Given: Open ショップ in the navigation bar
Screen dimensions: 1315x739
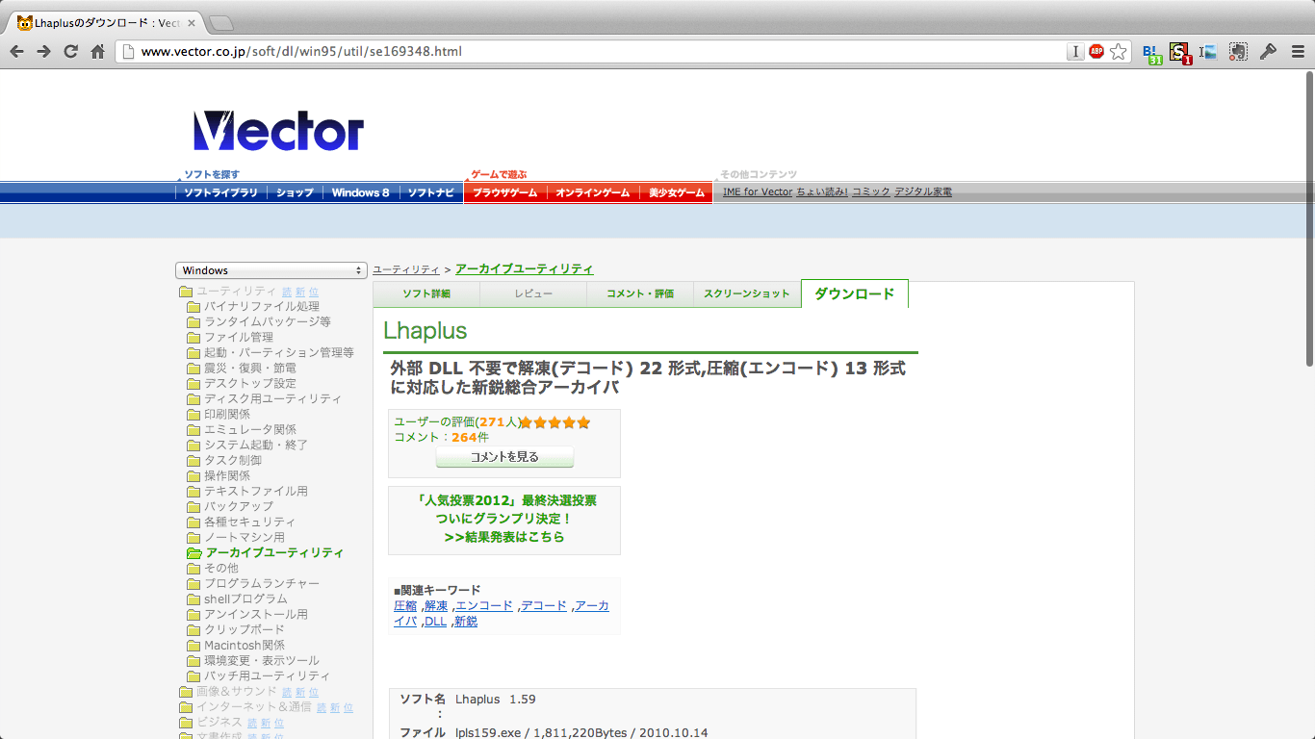Looking at the screenshot, I should pos(295,192).
